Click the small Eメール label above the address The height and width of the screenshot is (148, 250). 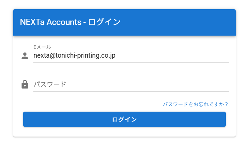point(42,47)
